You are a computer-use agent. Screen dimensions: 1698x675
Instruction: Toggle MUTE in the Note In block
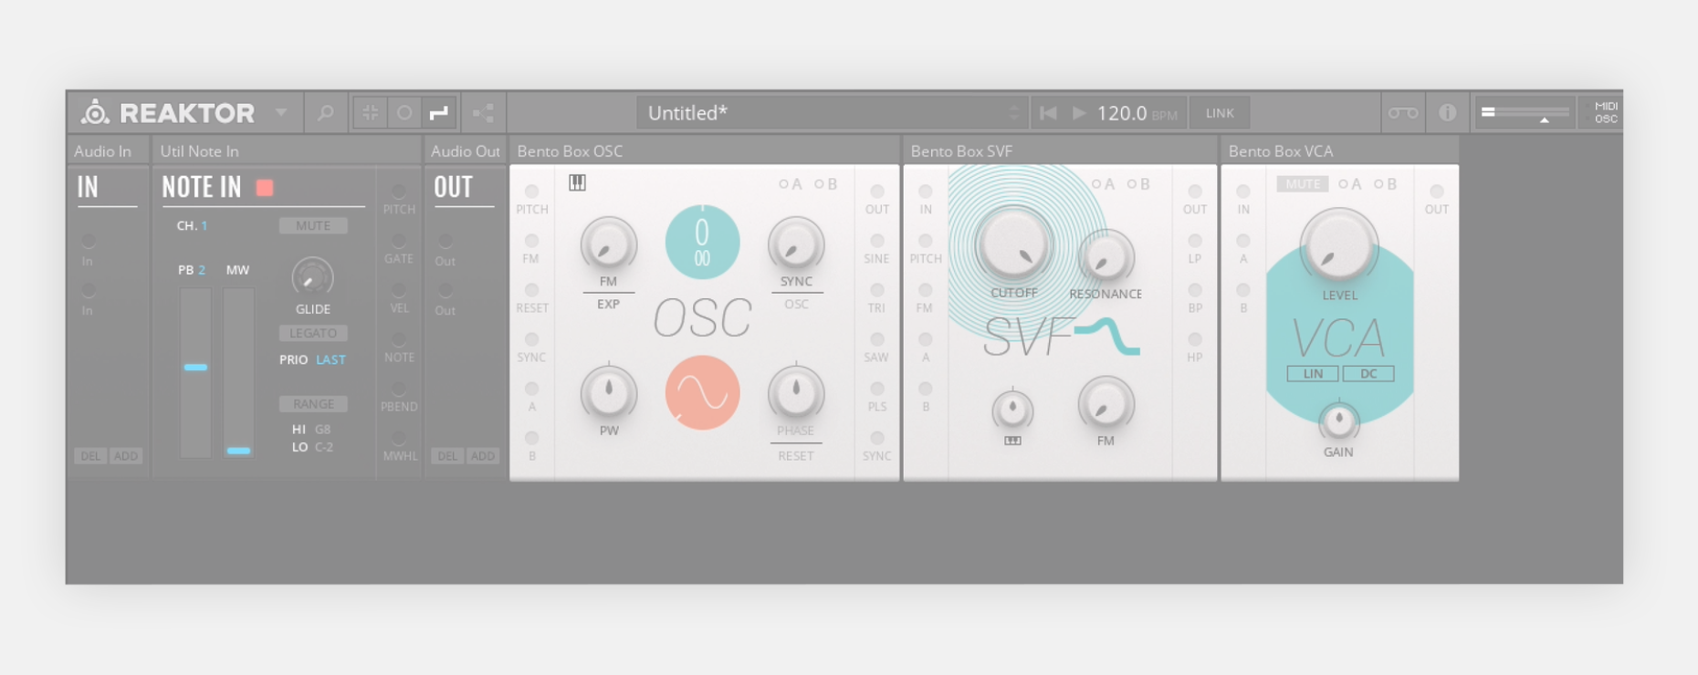[313, 226]
